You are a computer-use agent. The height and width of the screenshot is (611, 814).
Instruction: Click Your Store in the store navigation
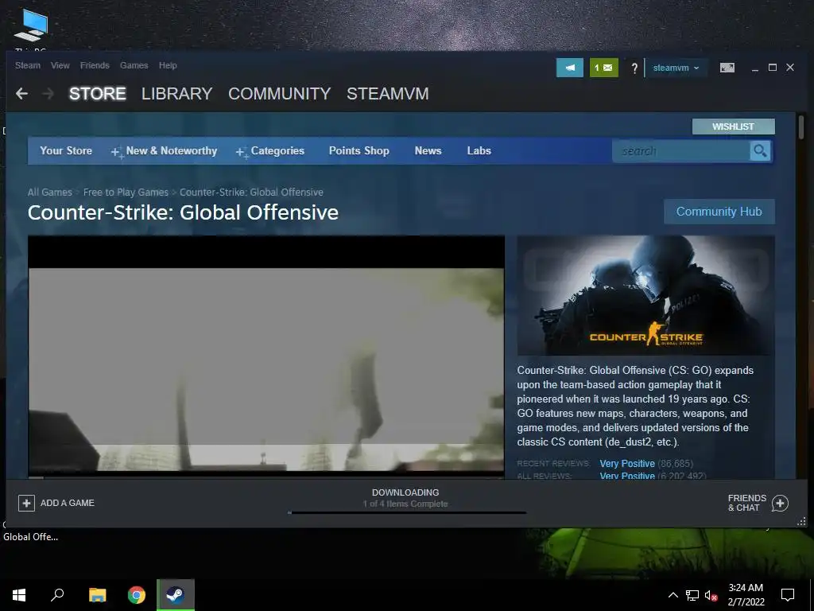tap(66, 150)
